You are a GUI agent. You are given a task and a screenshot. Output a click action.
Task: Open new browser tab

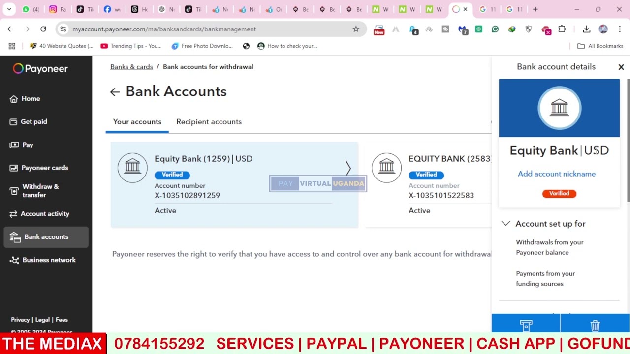click(x=535, y=9)
